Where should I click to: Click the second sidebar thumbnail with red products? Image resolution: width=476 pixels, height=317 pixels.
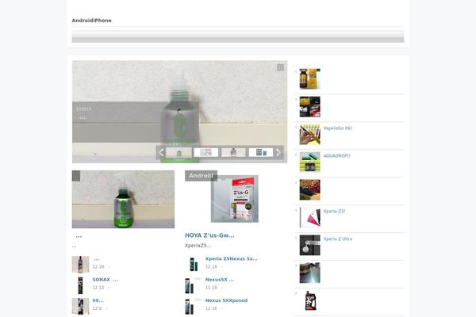(x=309, y=107)
